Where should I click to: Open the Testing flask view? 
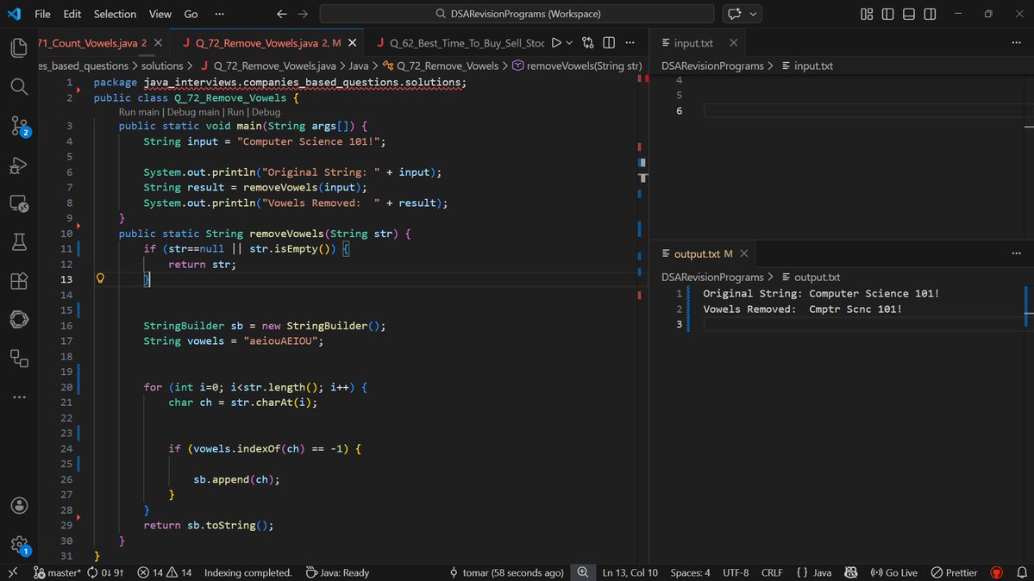coord(19,242)
